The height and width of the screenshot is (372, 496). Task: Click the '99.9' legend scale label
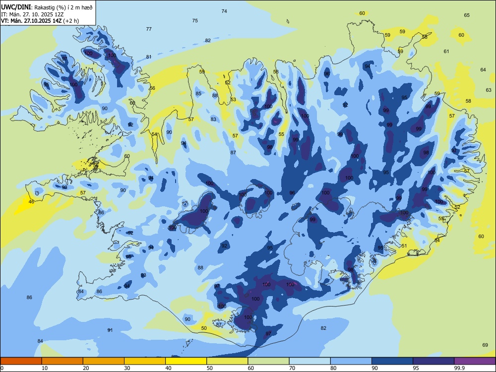pyautogui.click(x=459, y=368)
